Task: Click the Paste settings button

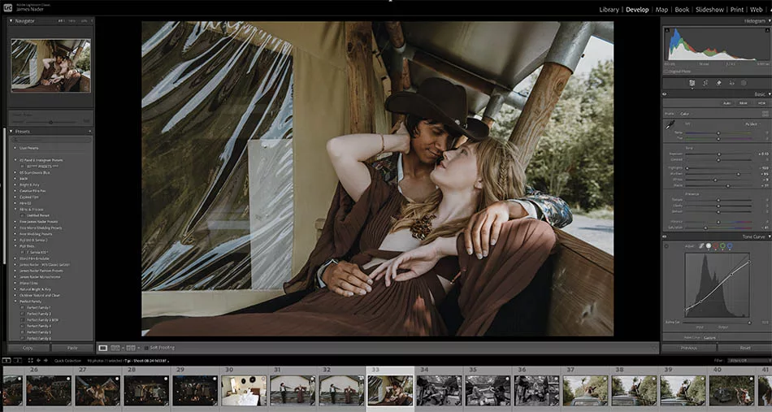Action: click(72, 348)
